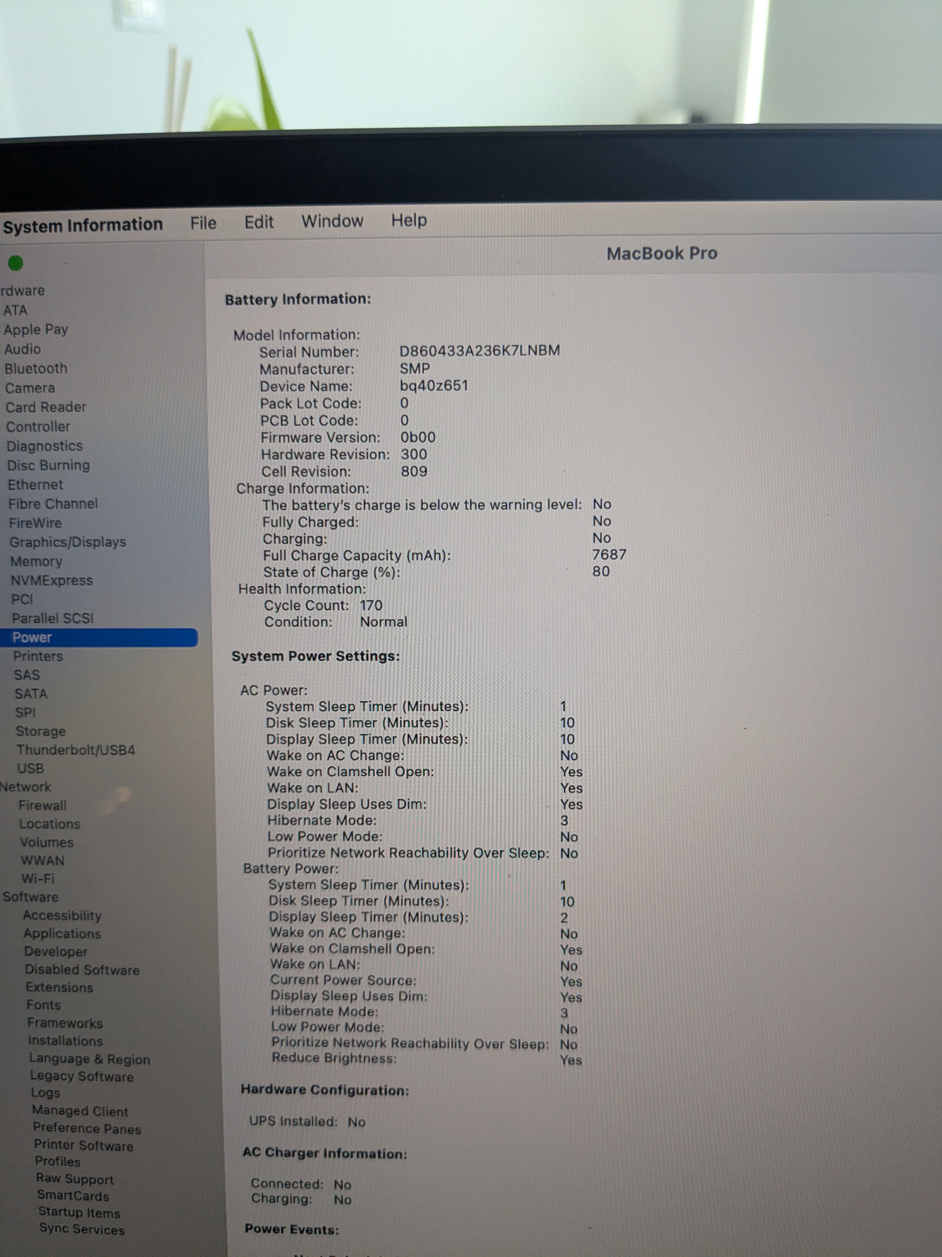Select Controller in the sidebar
Image resolution: width=942 pixels, height=1257 pixels.
click(38, 426)
